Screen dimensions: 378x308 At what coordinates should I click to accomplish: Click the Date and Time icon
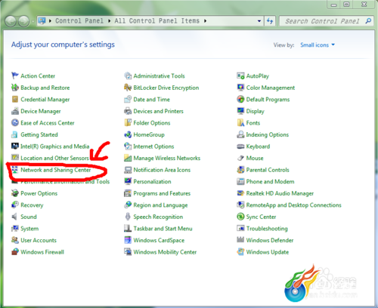128,99
